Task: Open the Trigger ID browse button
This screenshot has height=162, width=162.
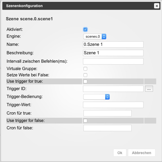Action: [x=149, y=89]
